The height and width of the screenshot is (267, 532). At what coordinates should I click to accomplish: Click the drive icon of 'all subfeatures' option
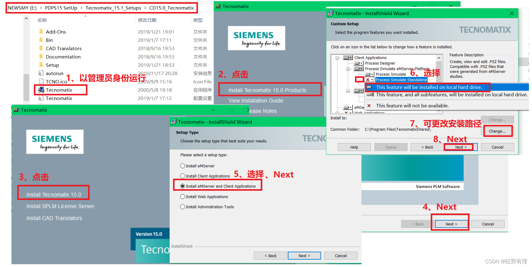pyautogui.click(x=370, y=95)
